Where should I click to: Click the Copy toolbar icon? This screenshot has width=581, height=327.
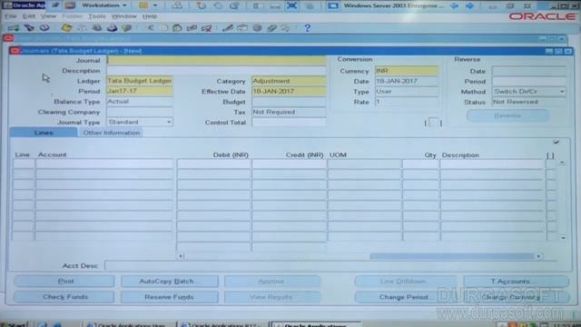click(164, 28)
